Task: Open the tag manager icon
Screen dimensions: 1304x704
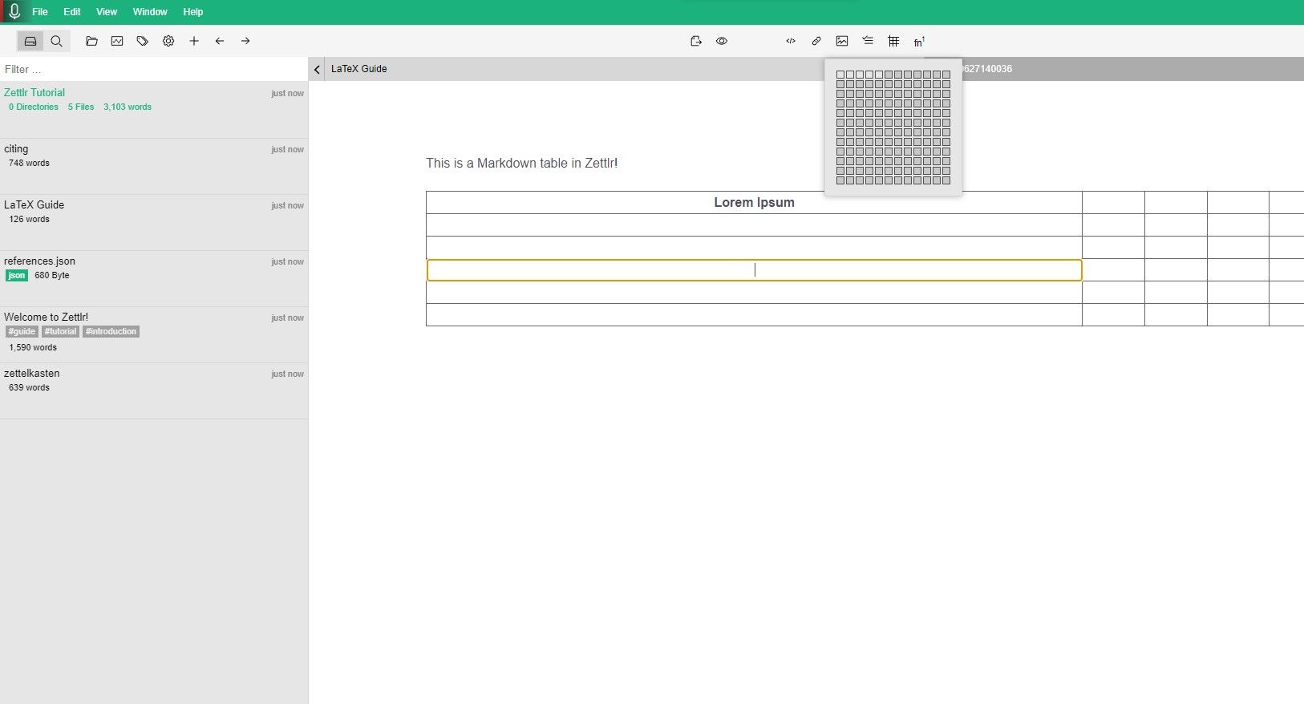Action: click(x=143, y=41)
